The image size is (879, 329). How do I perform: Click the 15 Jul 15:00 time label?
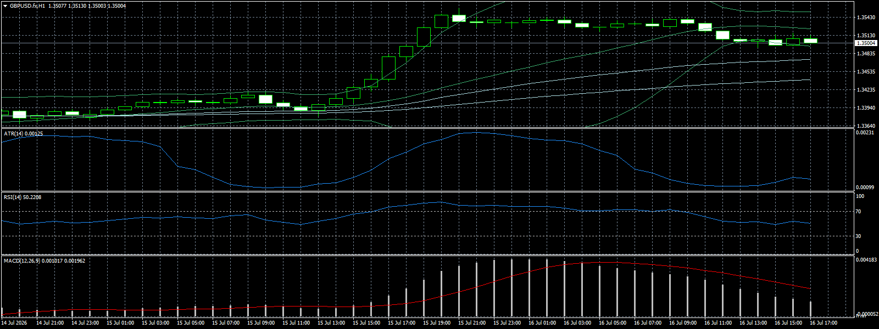(x=366, y=323)
